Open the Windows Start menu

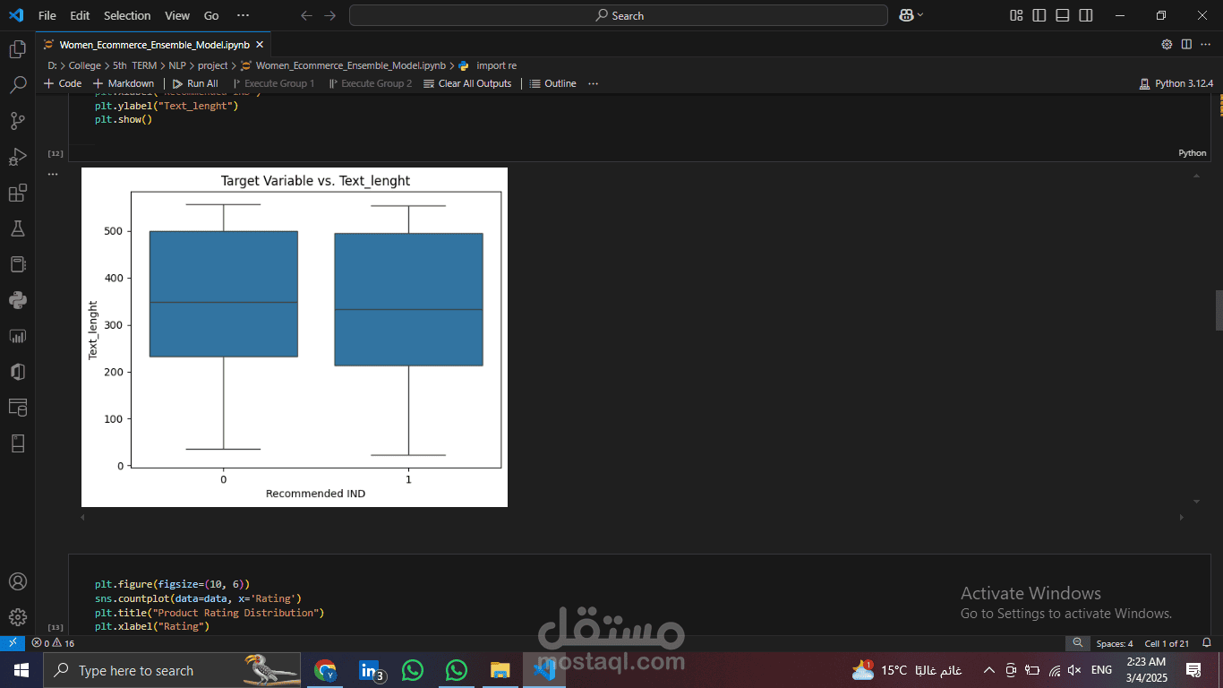(x=21, y=670)
